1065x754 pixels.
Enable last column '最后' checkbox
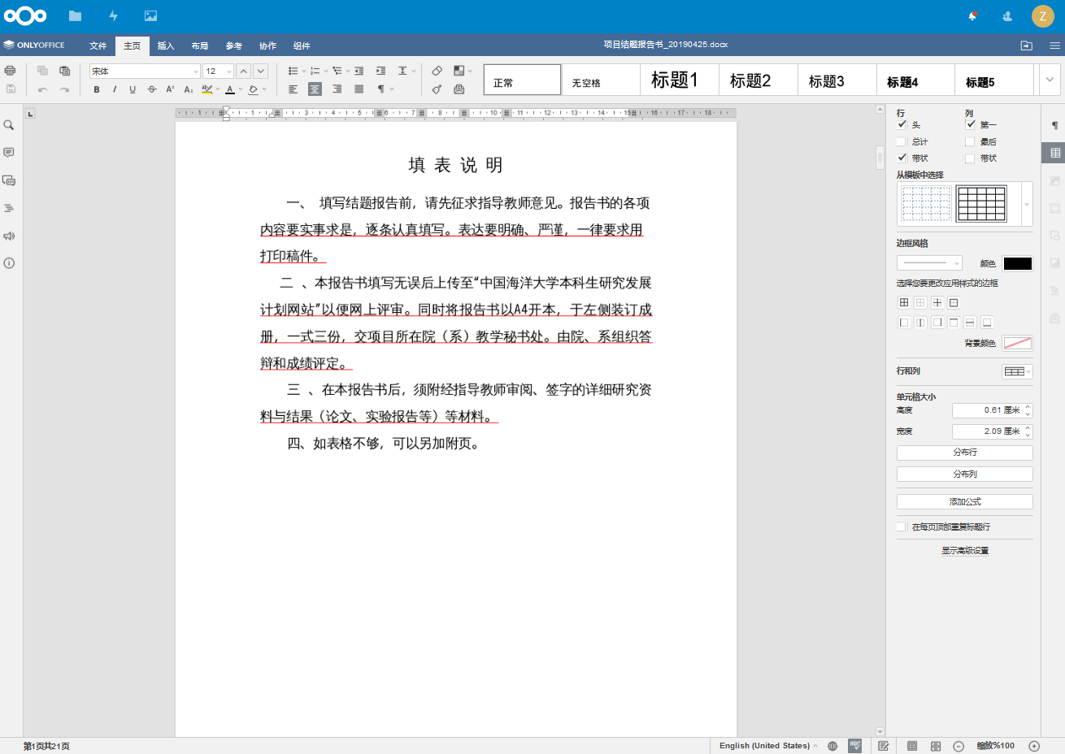[x=970, y=141]
